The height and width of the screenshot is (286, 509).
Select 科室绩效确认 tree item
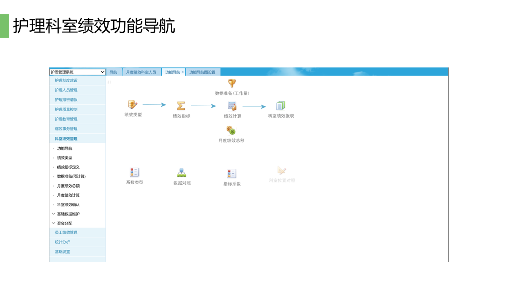(68, 205)
